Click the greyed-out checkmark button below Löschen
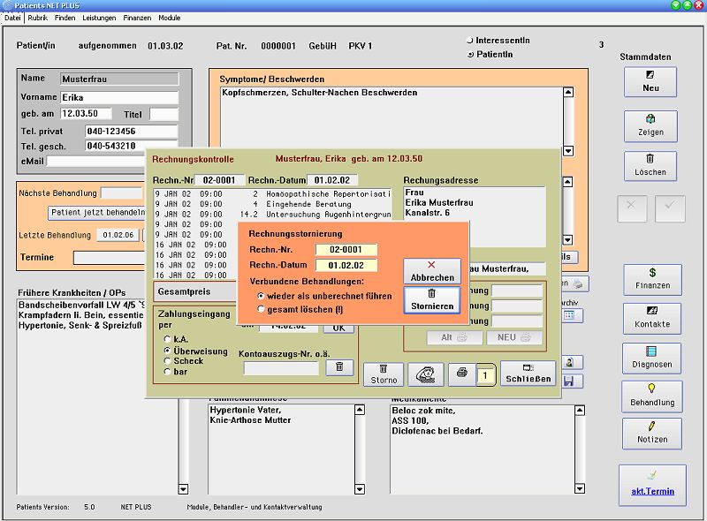The width and height of the screenshot is (707, 521). tap(670, 208)
